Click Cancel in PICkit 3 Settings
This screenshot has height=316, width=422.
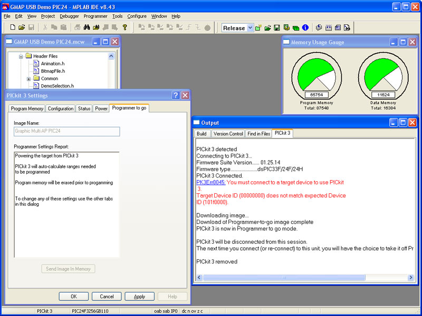(107, 297)
